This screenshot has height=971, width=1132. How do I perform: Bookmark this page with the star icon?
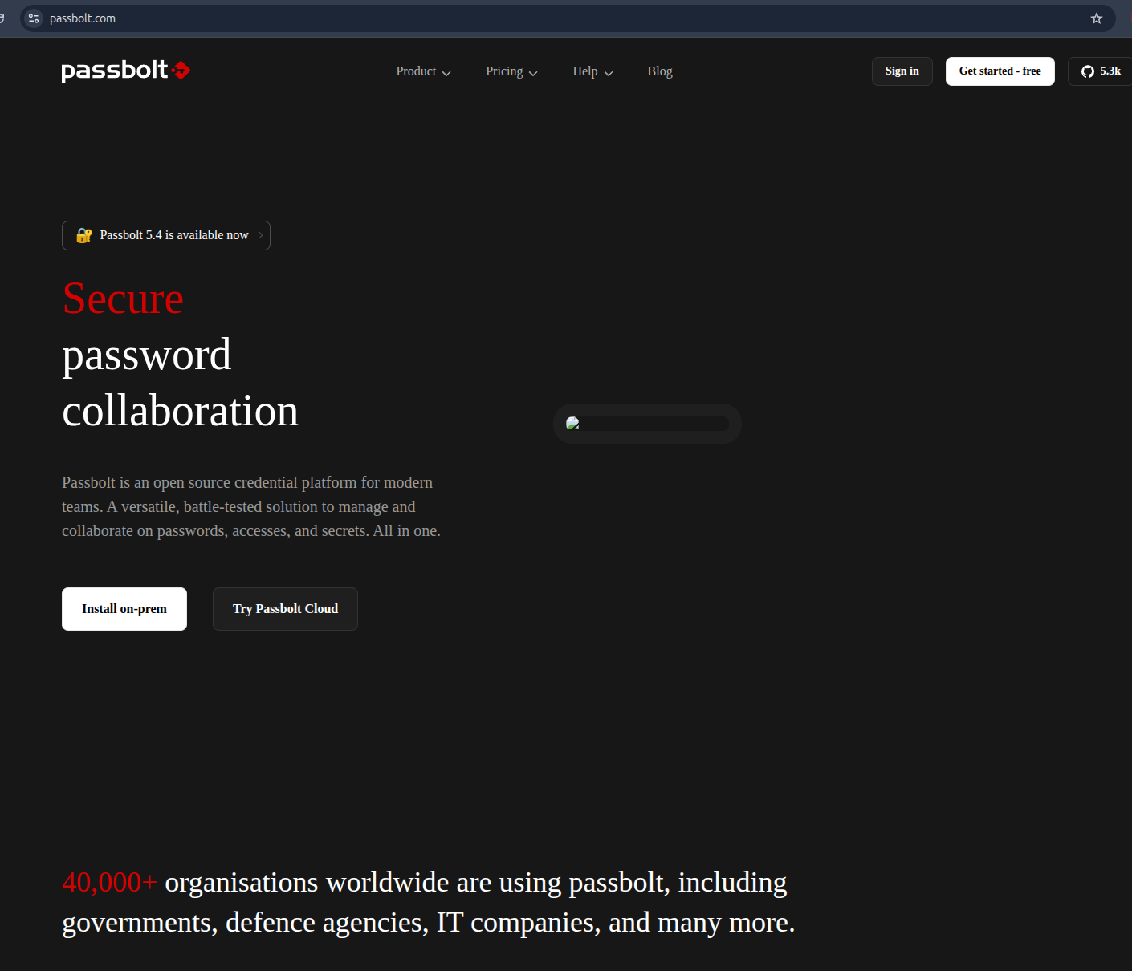1097,18
